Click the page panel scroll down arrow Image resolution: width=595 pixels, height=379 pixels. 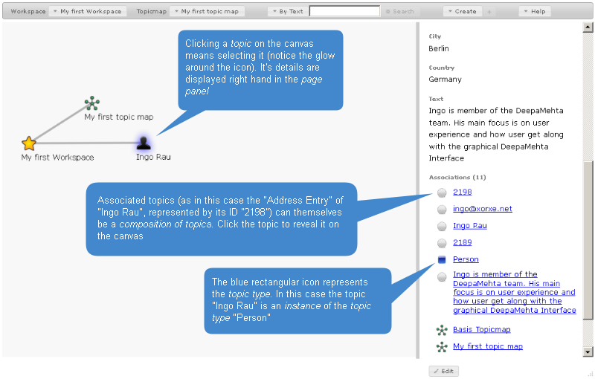click(588, 352)
